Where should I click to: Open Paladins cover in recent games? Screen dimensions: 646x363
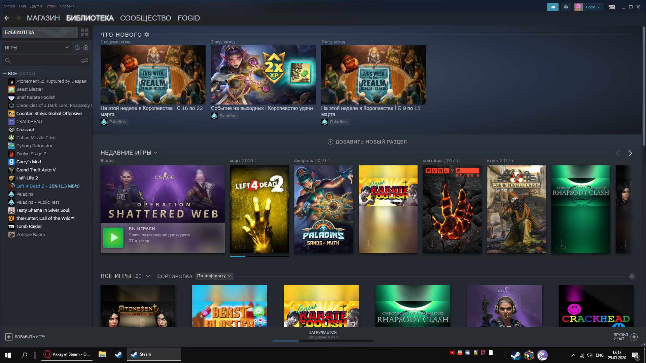coord(324,209)
